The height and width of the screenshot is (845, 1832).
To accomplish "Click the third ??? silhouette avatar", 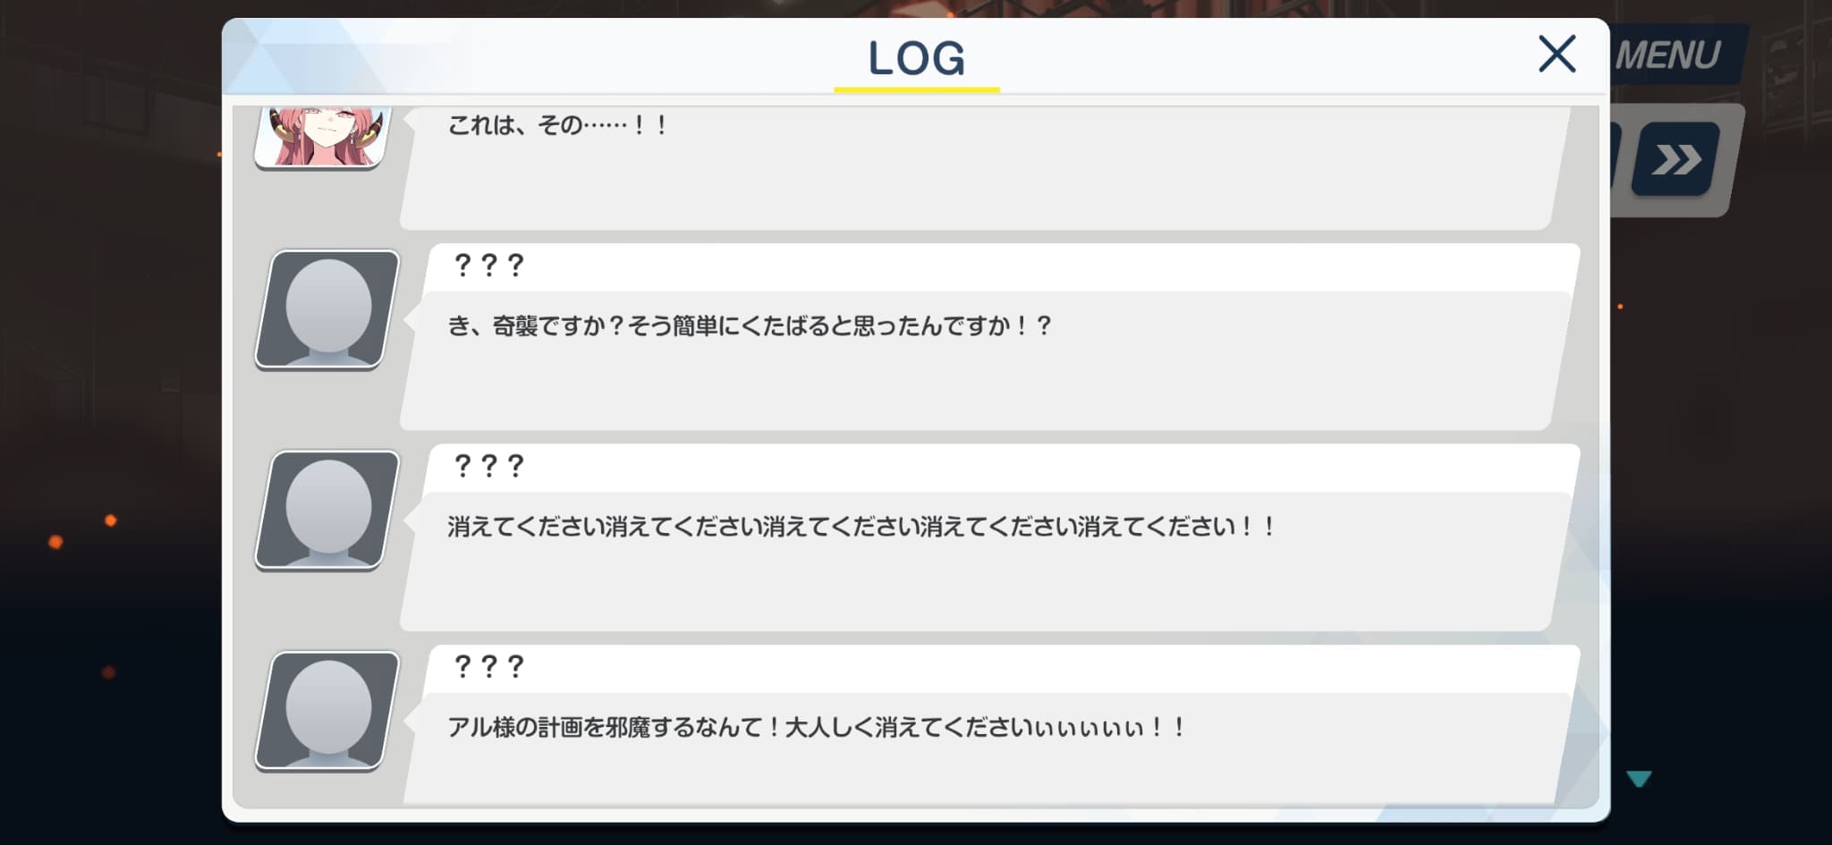I will tap(327, 710).
